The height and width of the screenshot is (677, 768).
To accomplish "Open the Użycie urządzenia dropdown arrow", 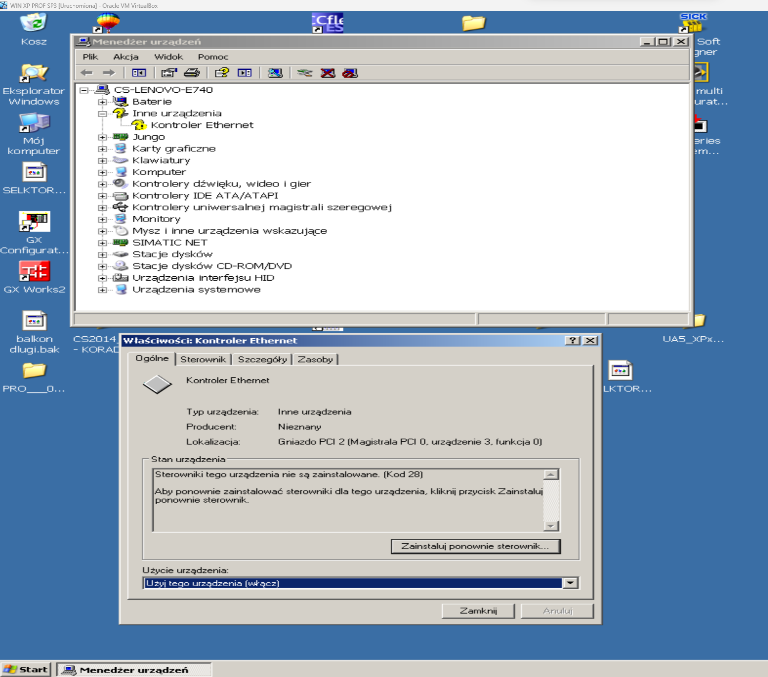I will [570, 583].
